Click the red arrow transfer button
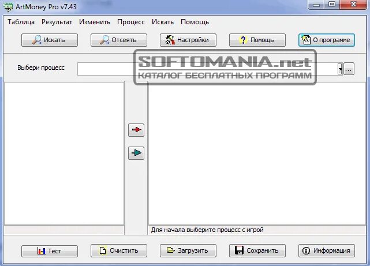This screenshot has height=266, width=370. tap(136, 130)
